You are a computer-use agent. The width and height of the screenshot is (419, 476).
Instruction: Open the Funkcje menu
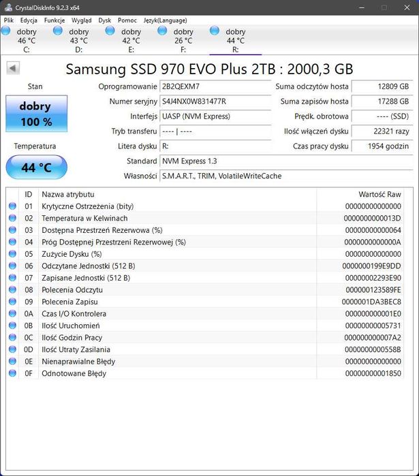[55, 20]
